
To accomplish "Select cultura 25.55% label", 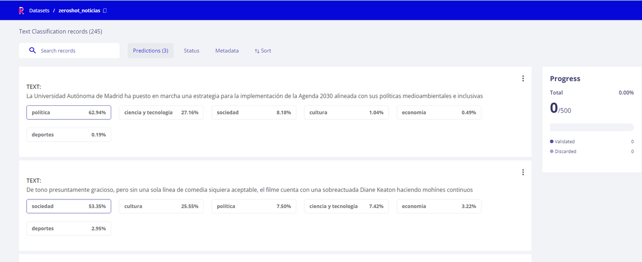I will (161, 206).
